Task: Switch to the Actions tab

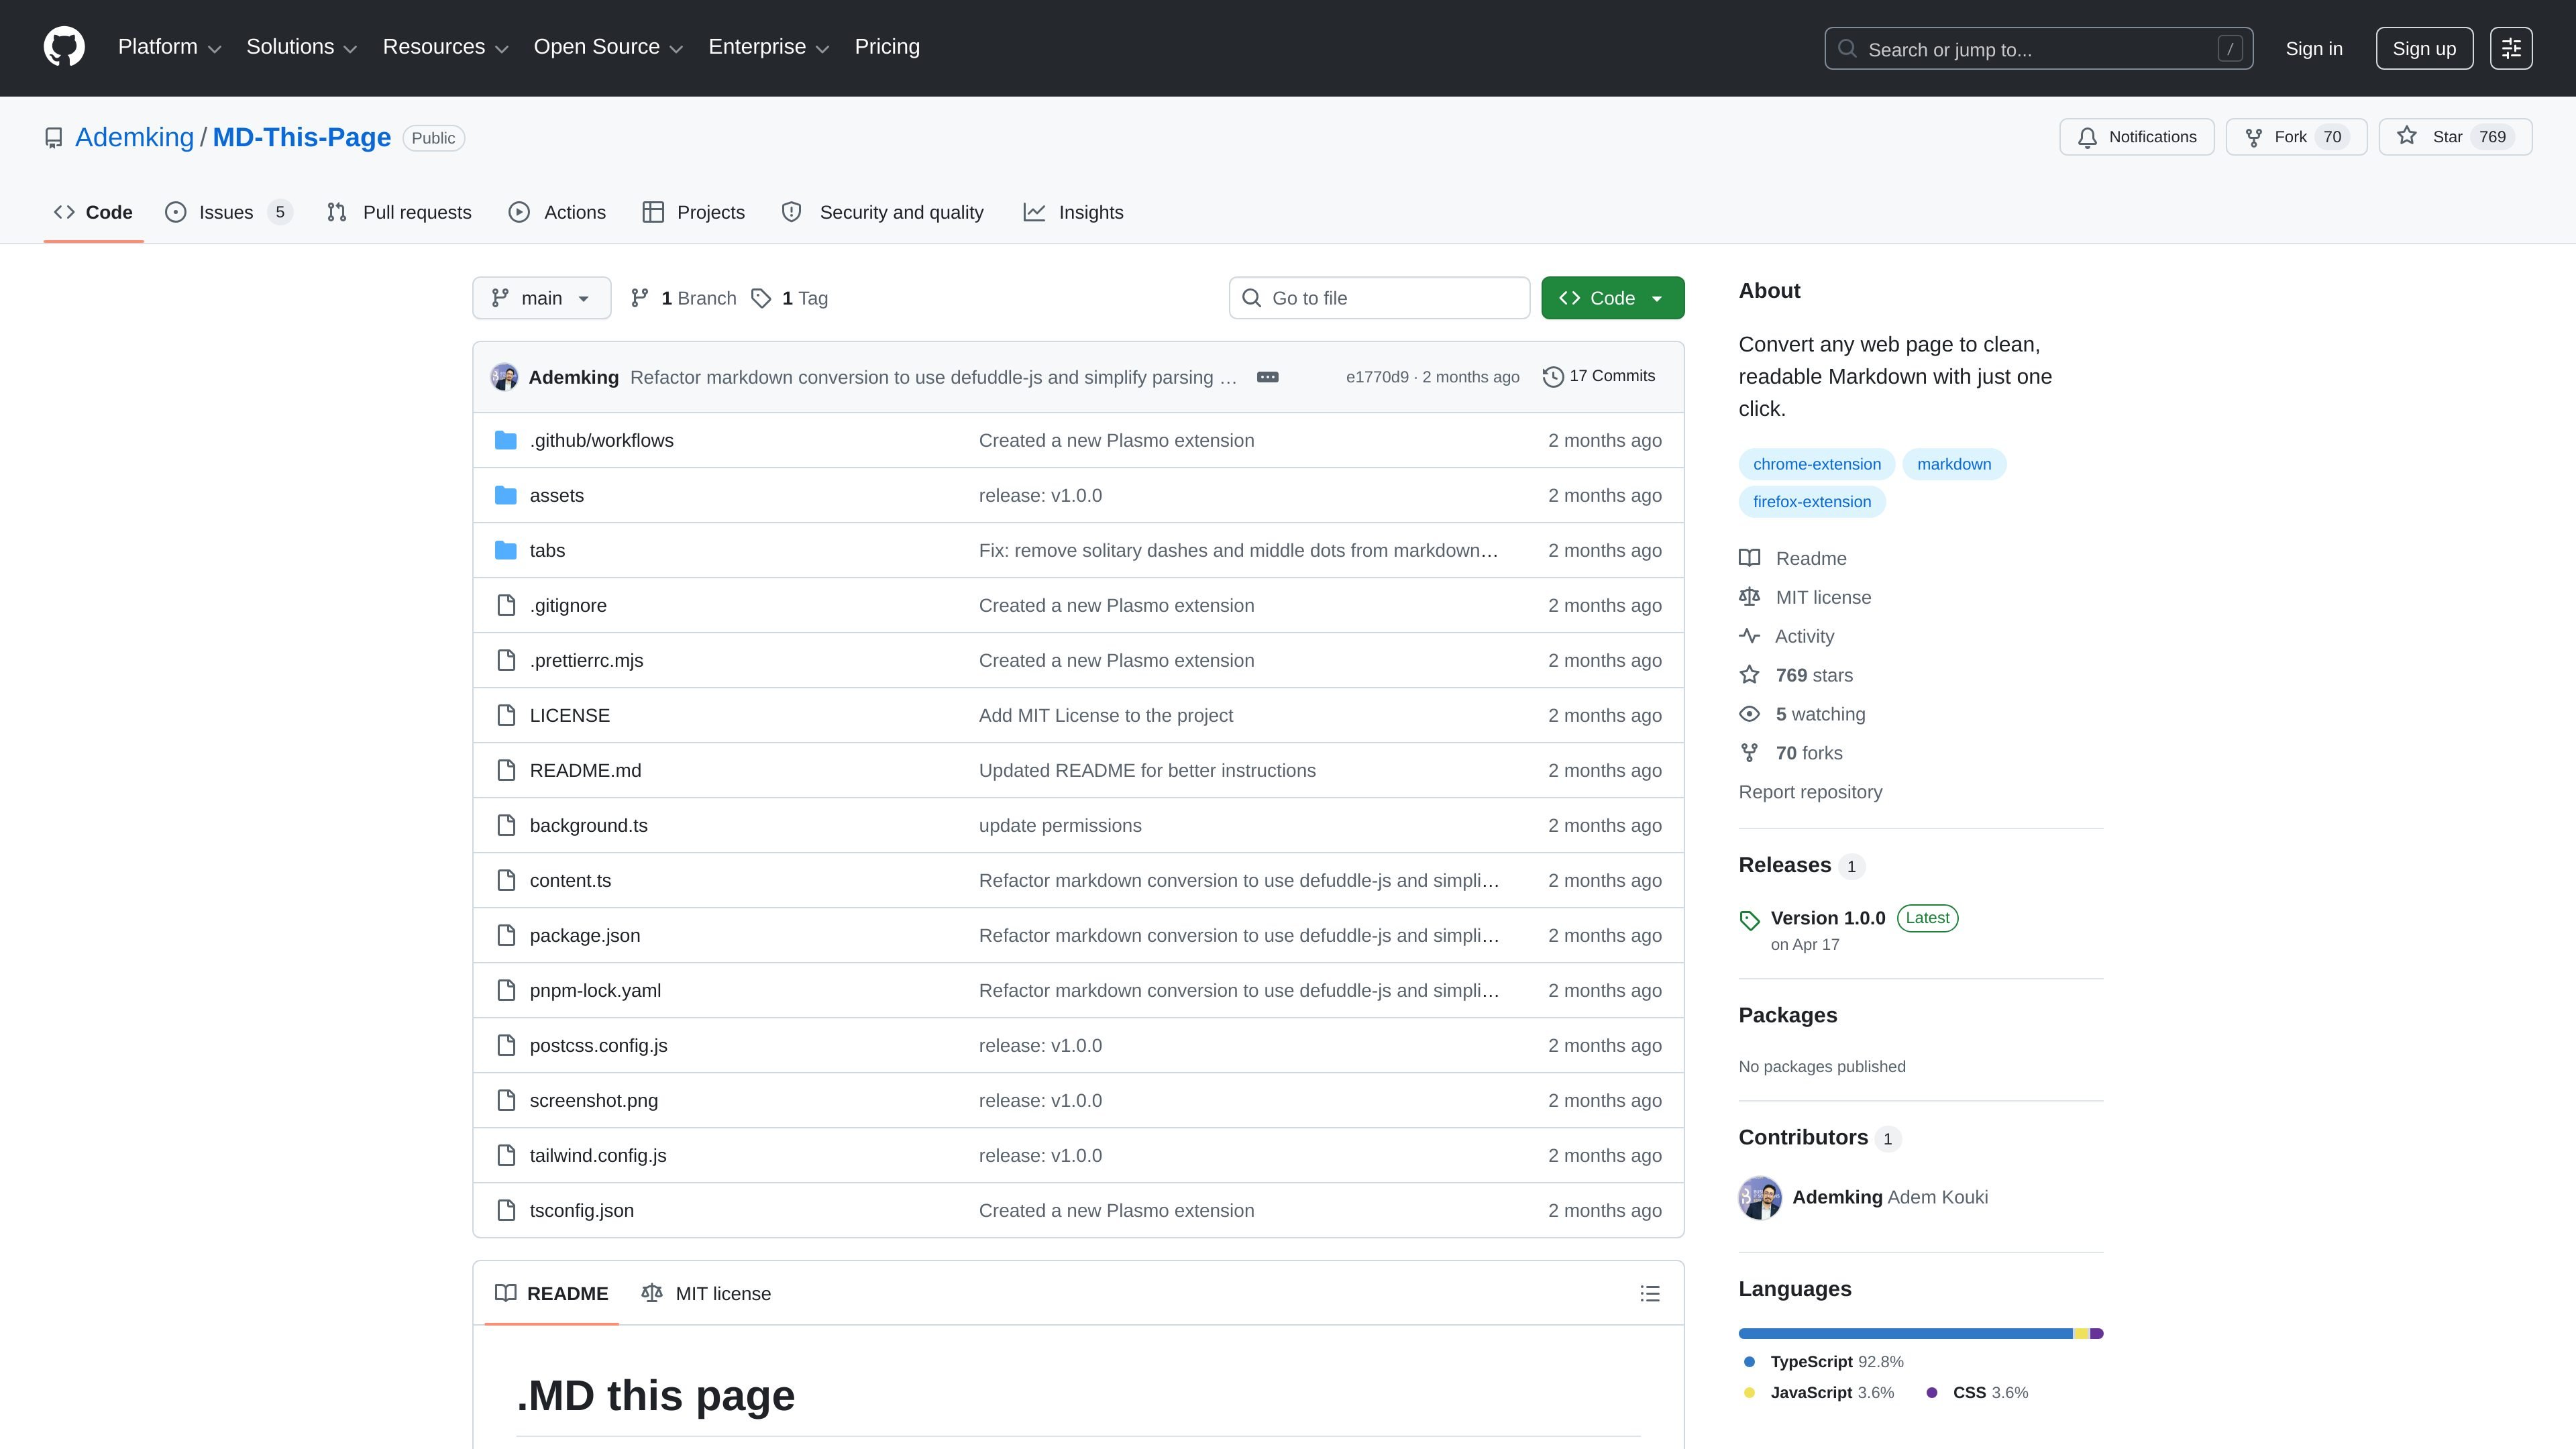Action: tap(557, 212)
